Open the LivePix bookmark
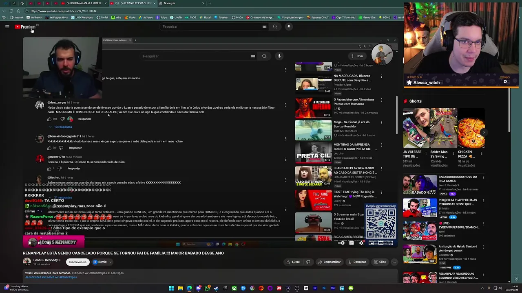The image size is (522, 293). pos(176,17)
